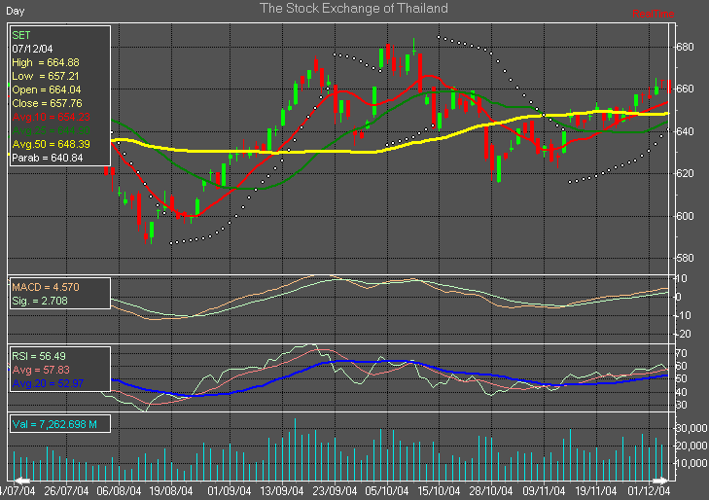Viewport: 709px width, 500px height.
Task: Click the 680 price axis label
Action: (x=685, y=47)
